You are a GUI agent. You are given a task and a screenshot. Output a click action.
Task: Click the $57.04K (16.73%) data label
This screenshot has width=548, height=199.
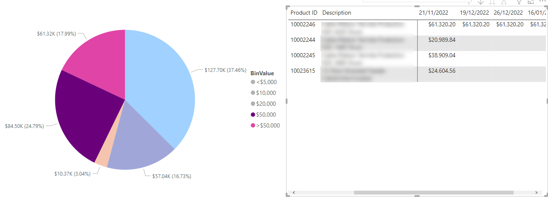(x=172, y=176)
